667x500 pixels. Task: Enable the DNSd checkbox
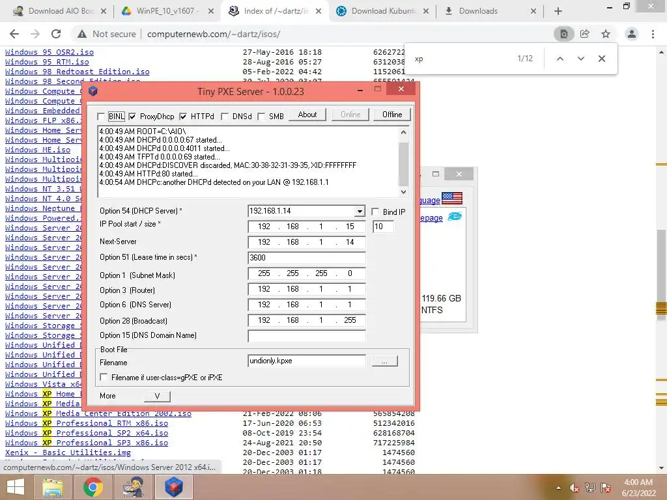click(225, 117)
